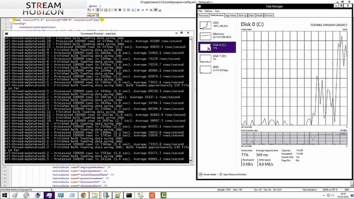Open the green C app icon in the taskbar
This screenshot has height=199, width=354.
coord(163,195)
